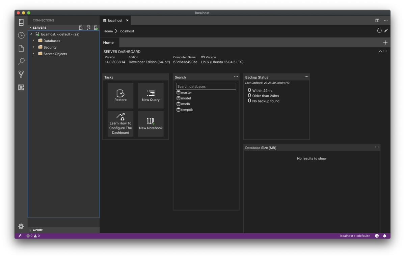Image resolution: width=405 pixels, height=258 pixels.
Task: Expand the Databases folder
Action: coord(33,41)
